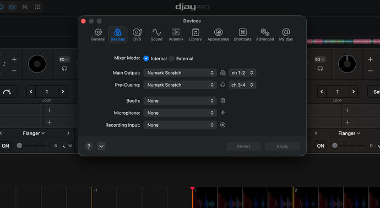380x208 pixels.
Task: Open the DVS preferences pane
Action: click(137, 35)
